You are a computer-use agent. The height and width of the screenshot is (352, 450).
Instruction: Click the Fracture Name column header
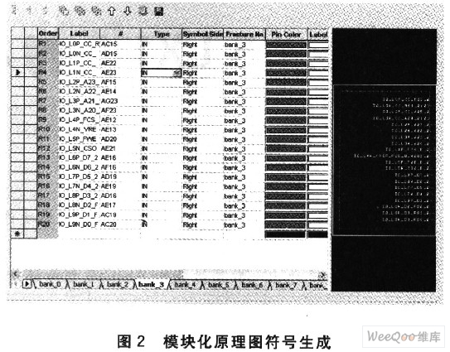tap(244, 34)
